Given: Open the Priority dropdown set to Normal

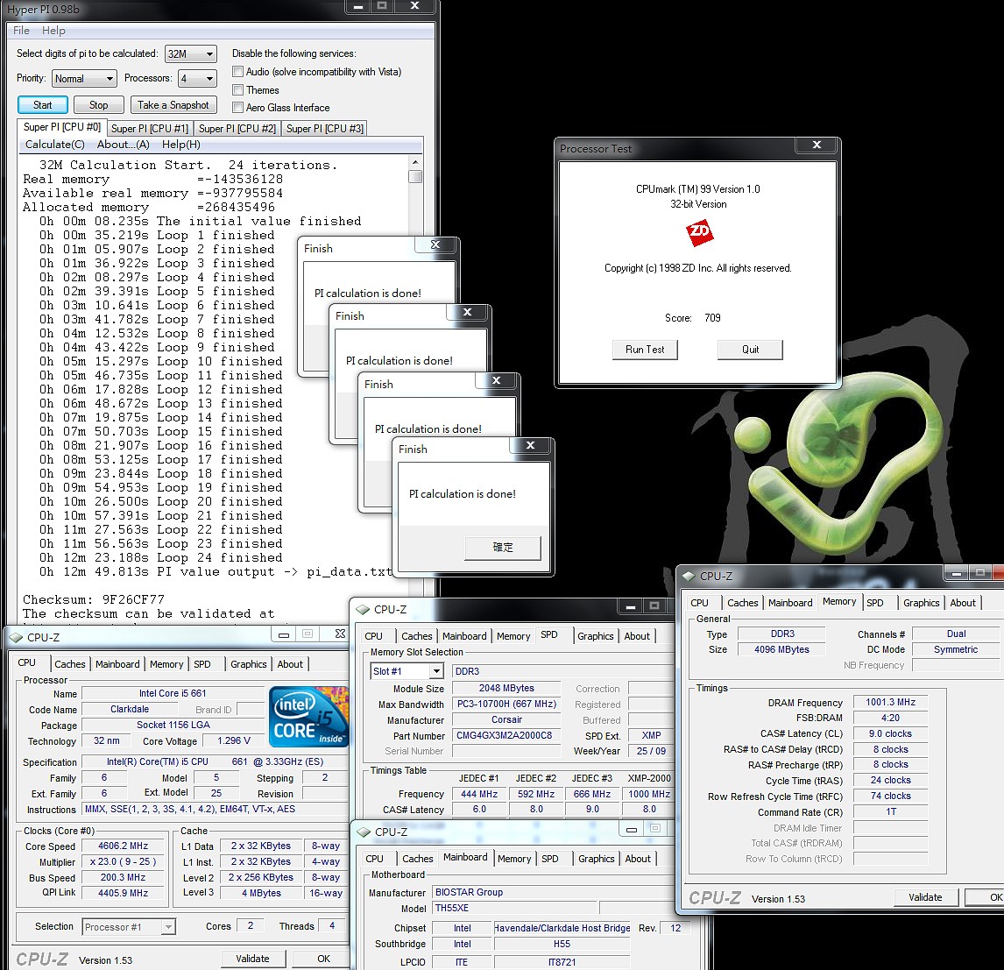Looking at the screenshot, I should tap(84, 79).
